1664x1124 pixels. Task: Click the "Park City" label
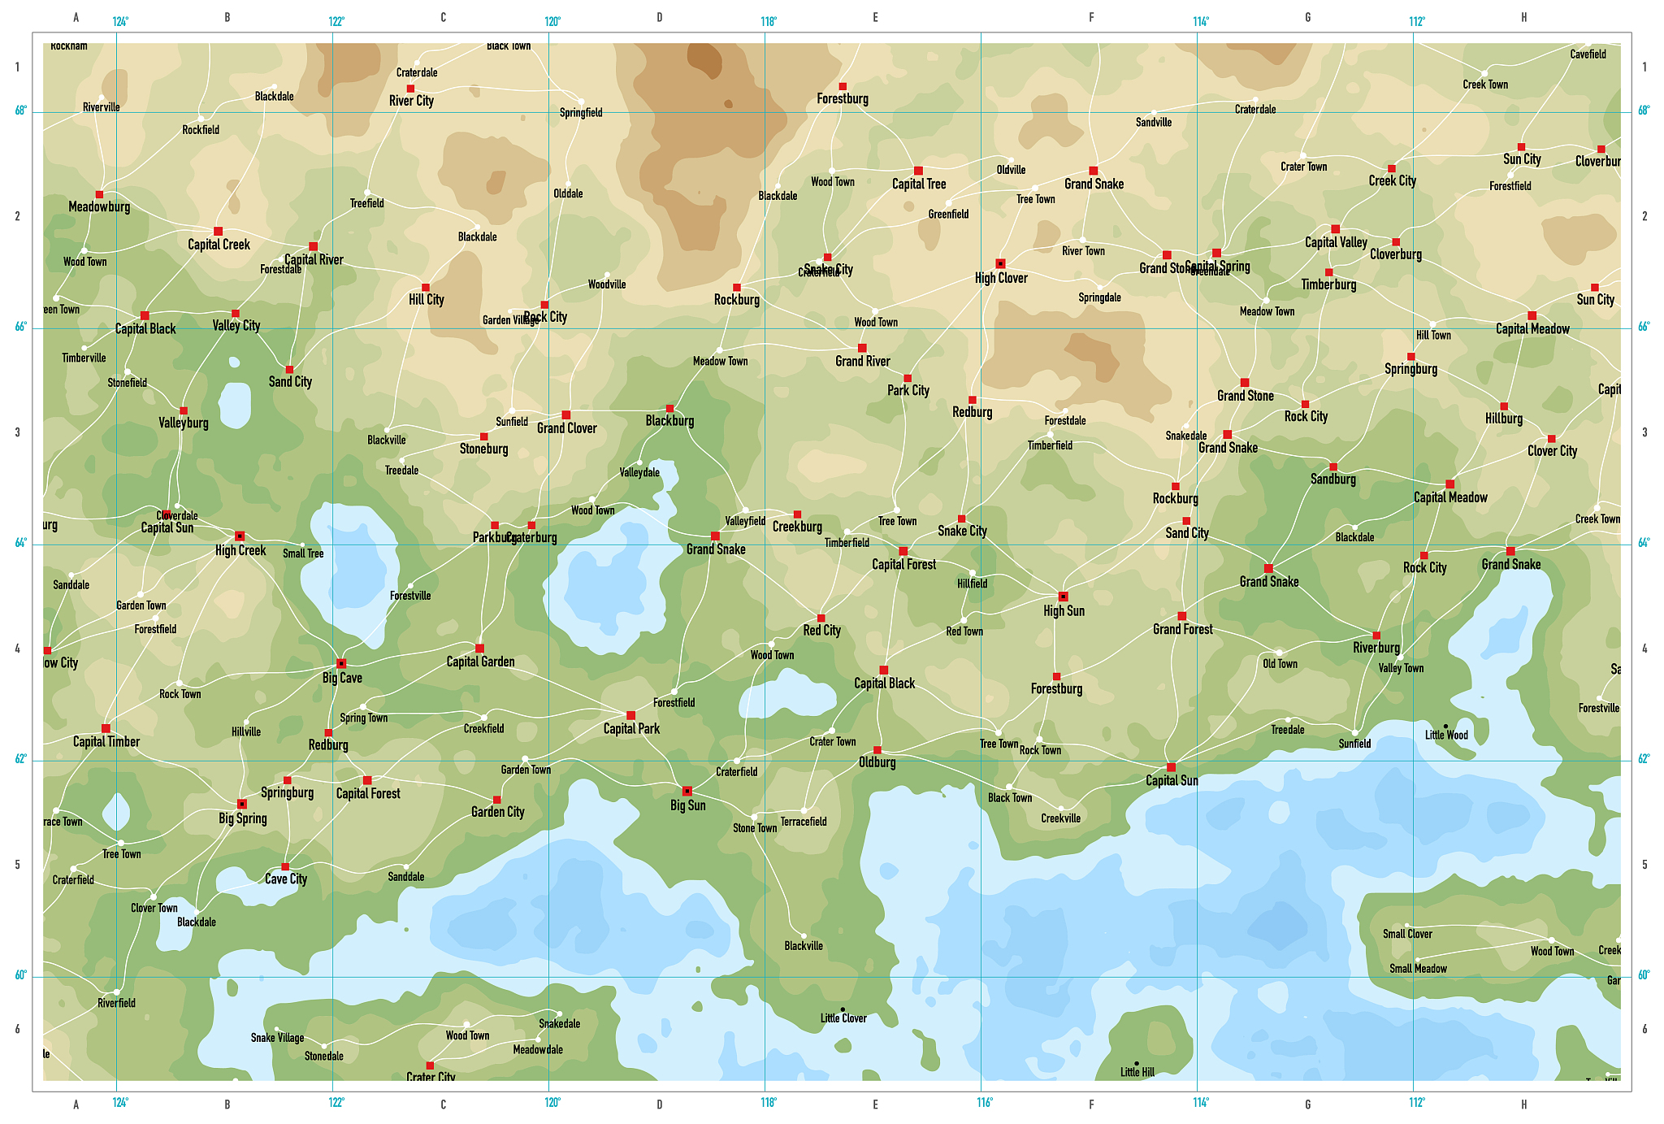tap(908, 390)
